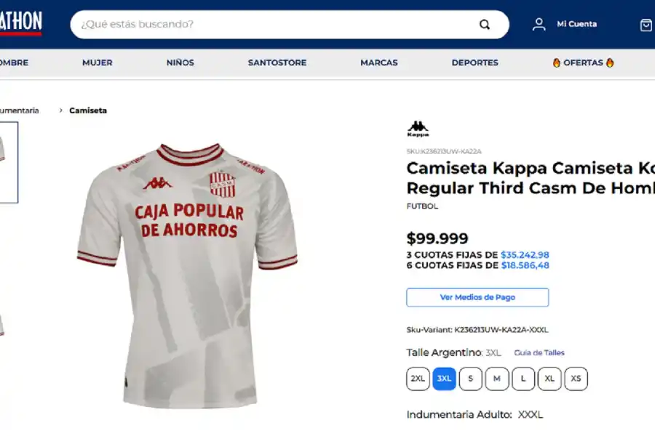Switch to the SANTOSTORE section
Image resolution: width=655 pixels, height=436 pixels.
277,62
